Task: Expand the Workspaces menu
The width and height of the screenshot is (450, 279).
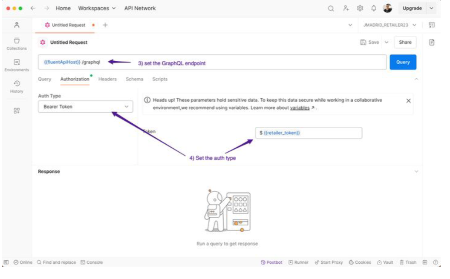Action: coord(97,9)
